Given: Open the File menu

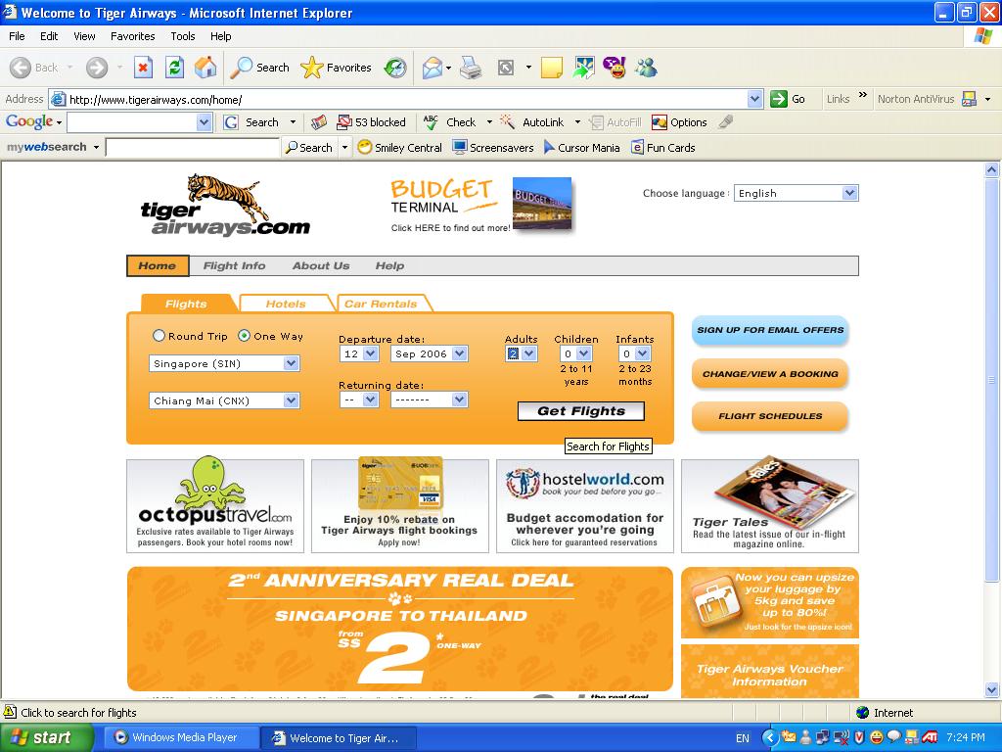Looking at the screenshot, I should 18,36.
